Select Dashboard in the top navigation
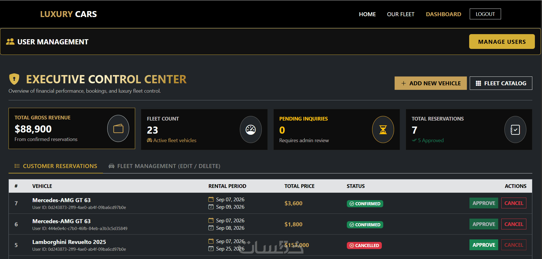542x259 pixels. pyautogui.click(x=444, y=14)
